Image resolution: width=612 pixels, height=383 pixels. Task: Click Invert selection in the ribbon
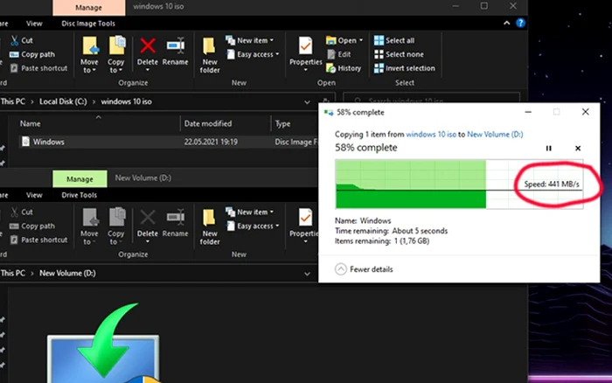tap(404, 68)
